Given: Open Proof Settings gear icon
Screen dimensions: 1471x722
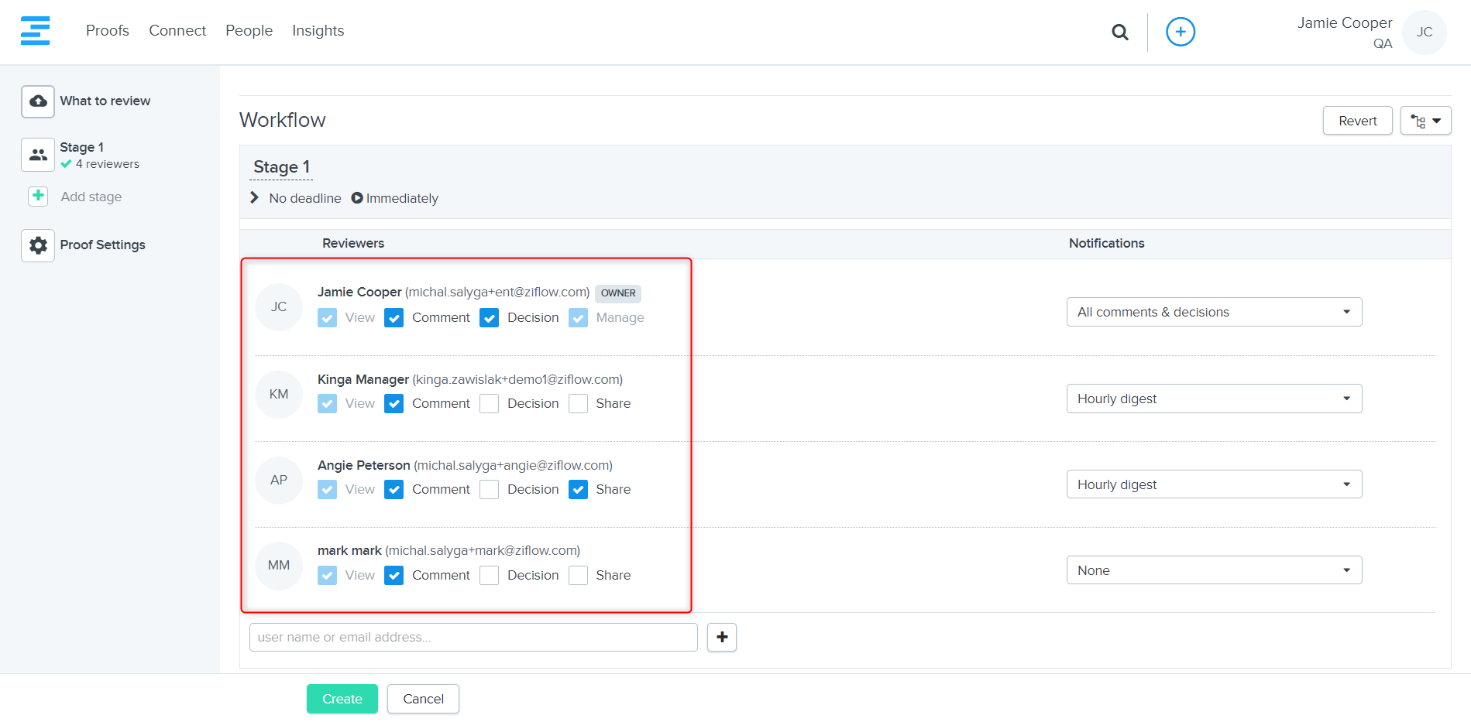Looking at the screenshot, I should [38, 245].
